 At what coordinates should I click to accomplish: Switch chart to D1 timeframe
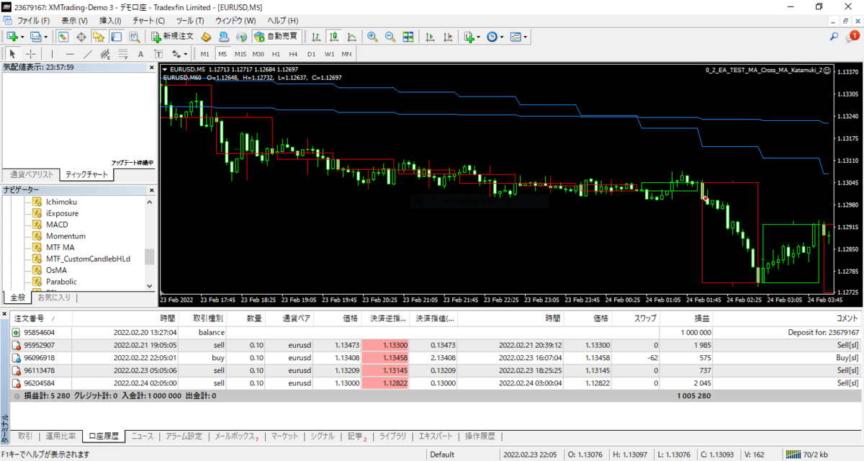(311, 54)
